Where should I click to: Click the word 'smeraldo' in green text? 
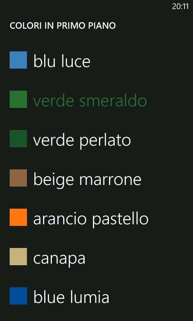[x=113, y=100]
